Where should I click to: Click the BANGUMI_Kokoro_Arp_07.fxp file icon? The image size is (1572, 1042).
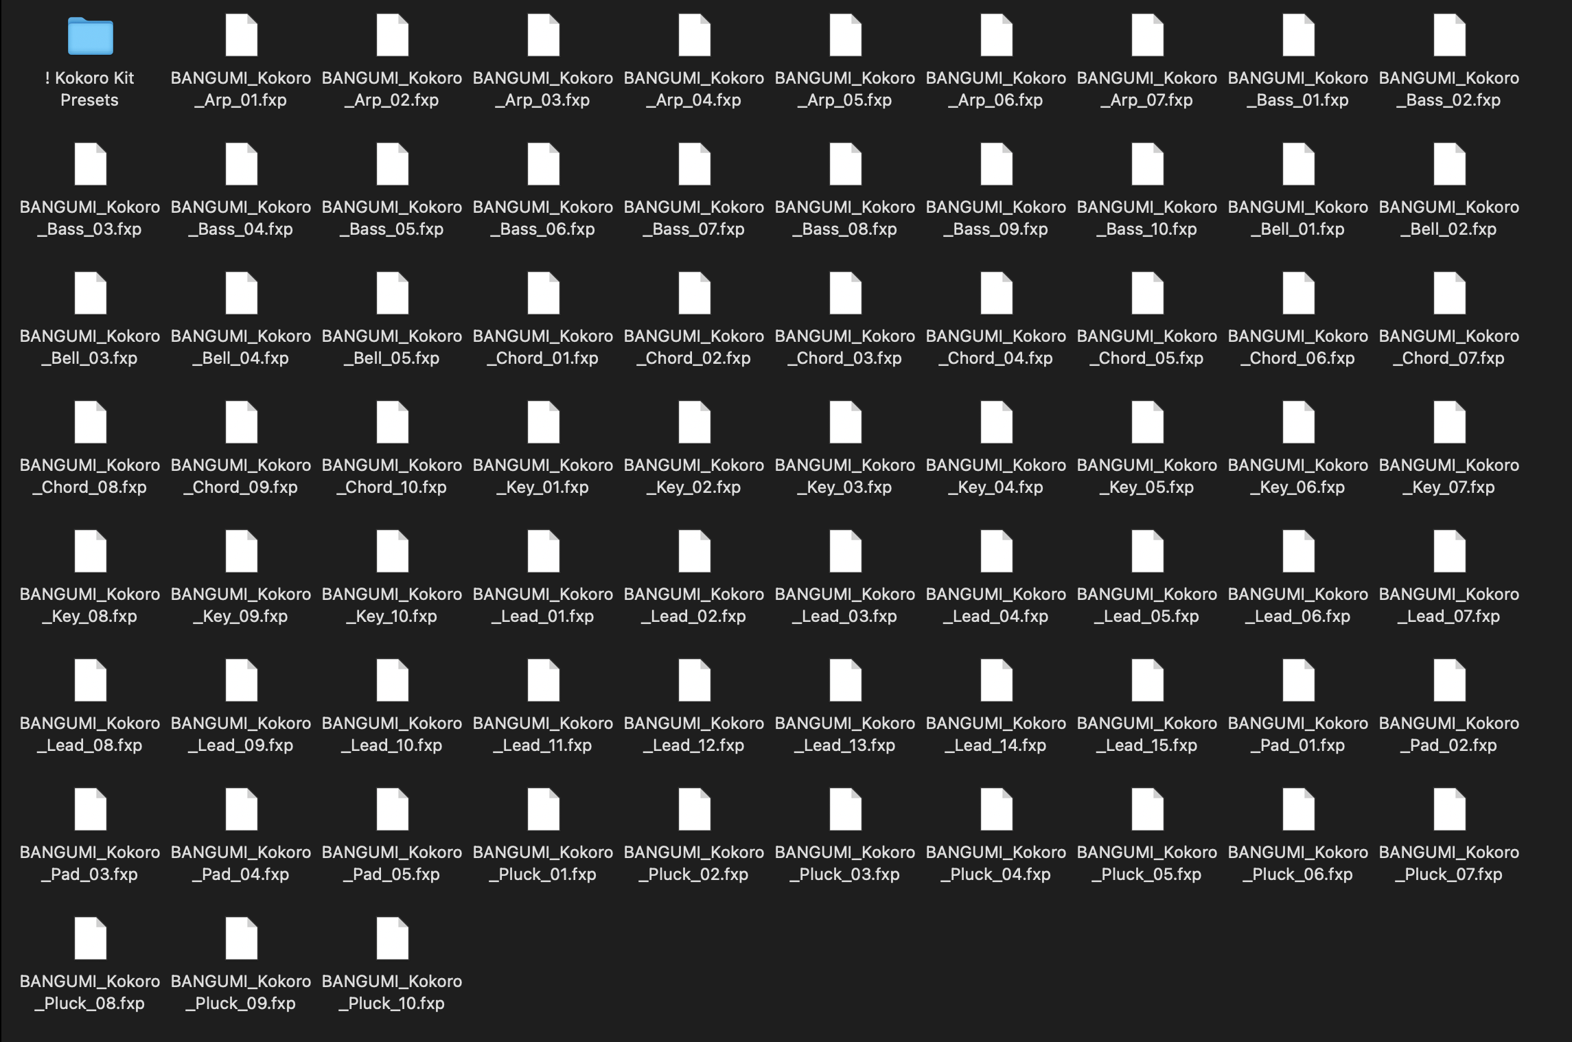point(1147,35)
